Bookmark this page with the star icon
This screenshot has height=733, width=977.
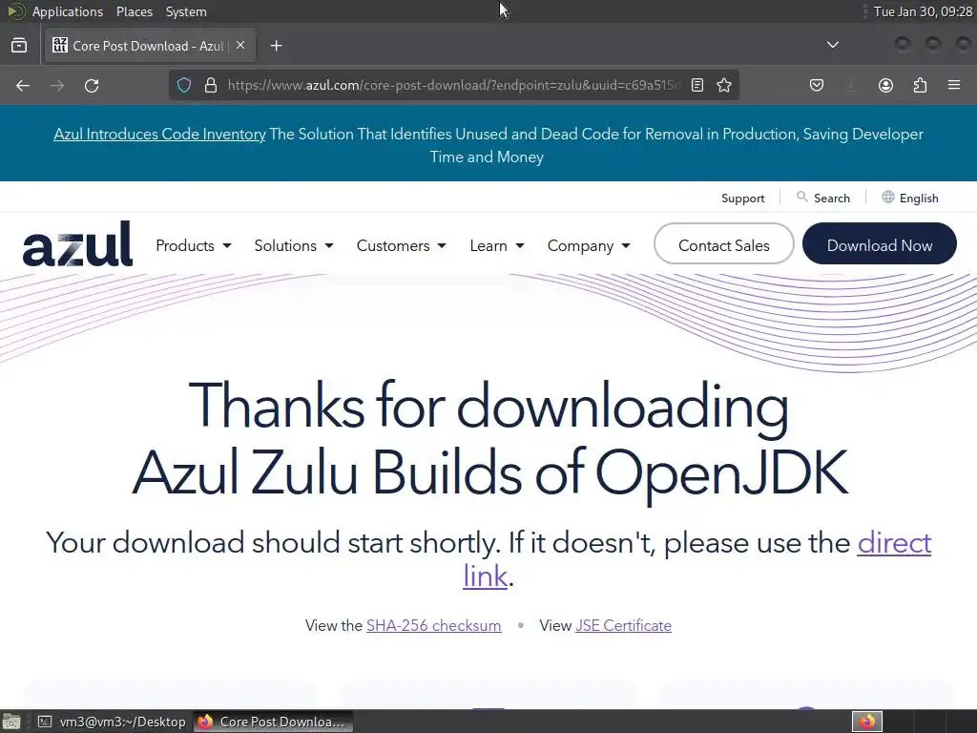[724, 85]
